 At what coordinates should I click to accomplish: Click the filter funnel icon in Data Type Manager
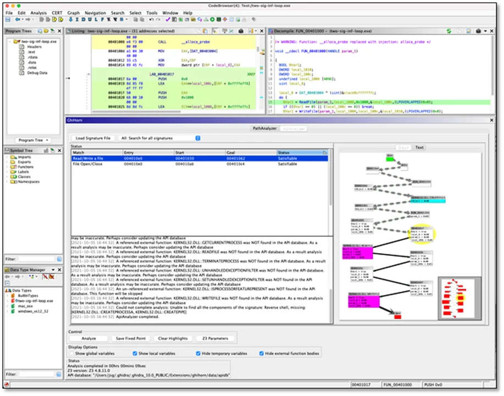coord(52,276)
